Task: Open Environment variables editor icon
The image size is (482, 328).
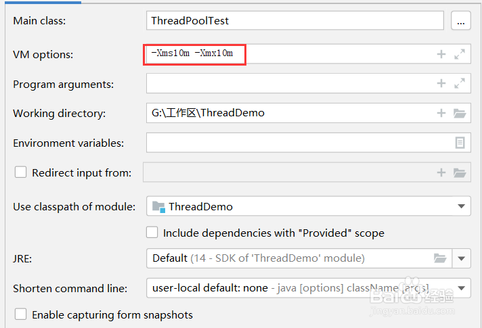Action: pos(460,143)
